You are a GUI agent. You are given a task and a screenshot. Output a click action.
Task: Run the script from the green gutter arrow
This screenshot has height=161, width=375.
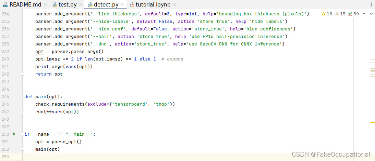pyautogui.click(x=14, y=134)
